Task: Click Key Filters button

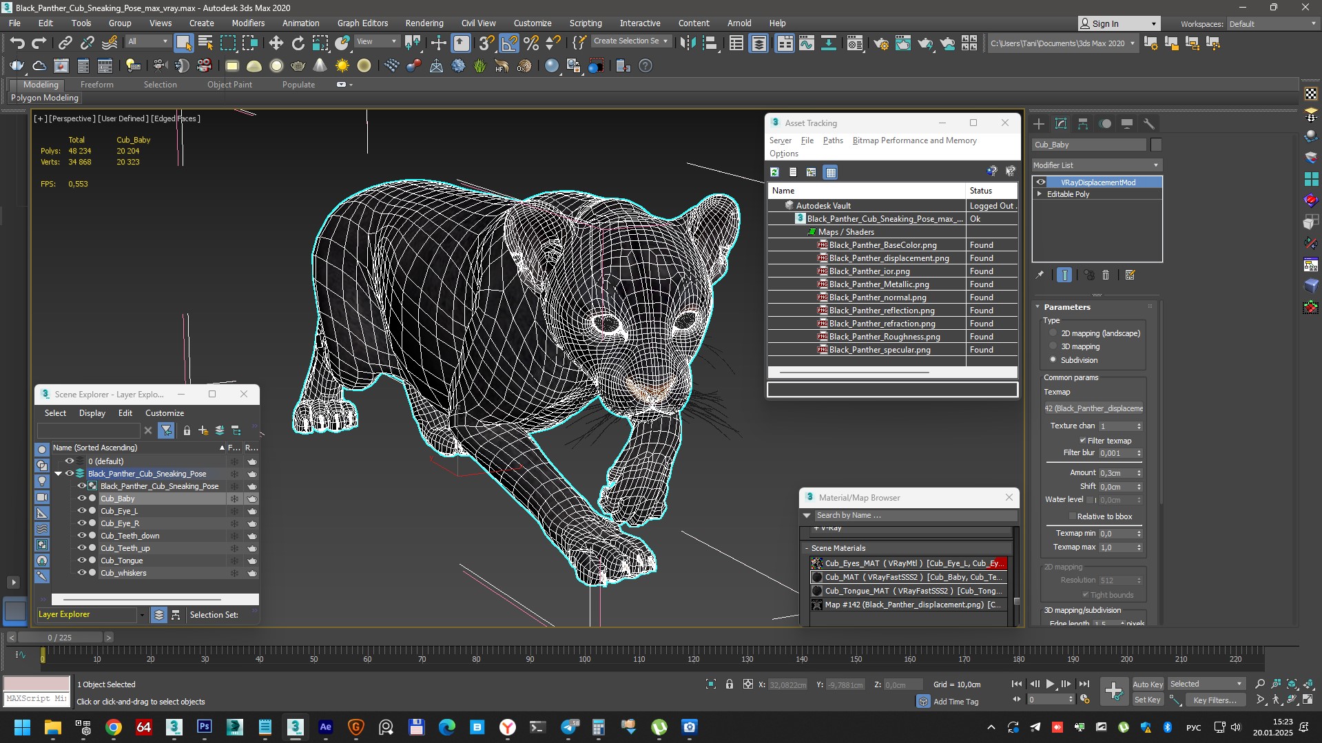Action: tap(1215, 700)
